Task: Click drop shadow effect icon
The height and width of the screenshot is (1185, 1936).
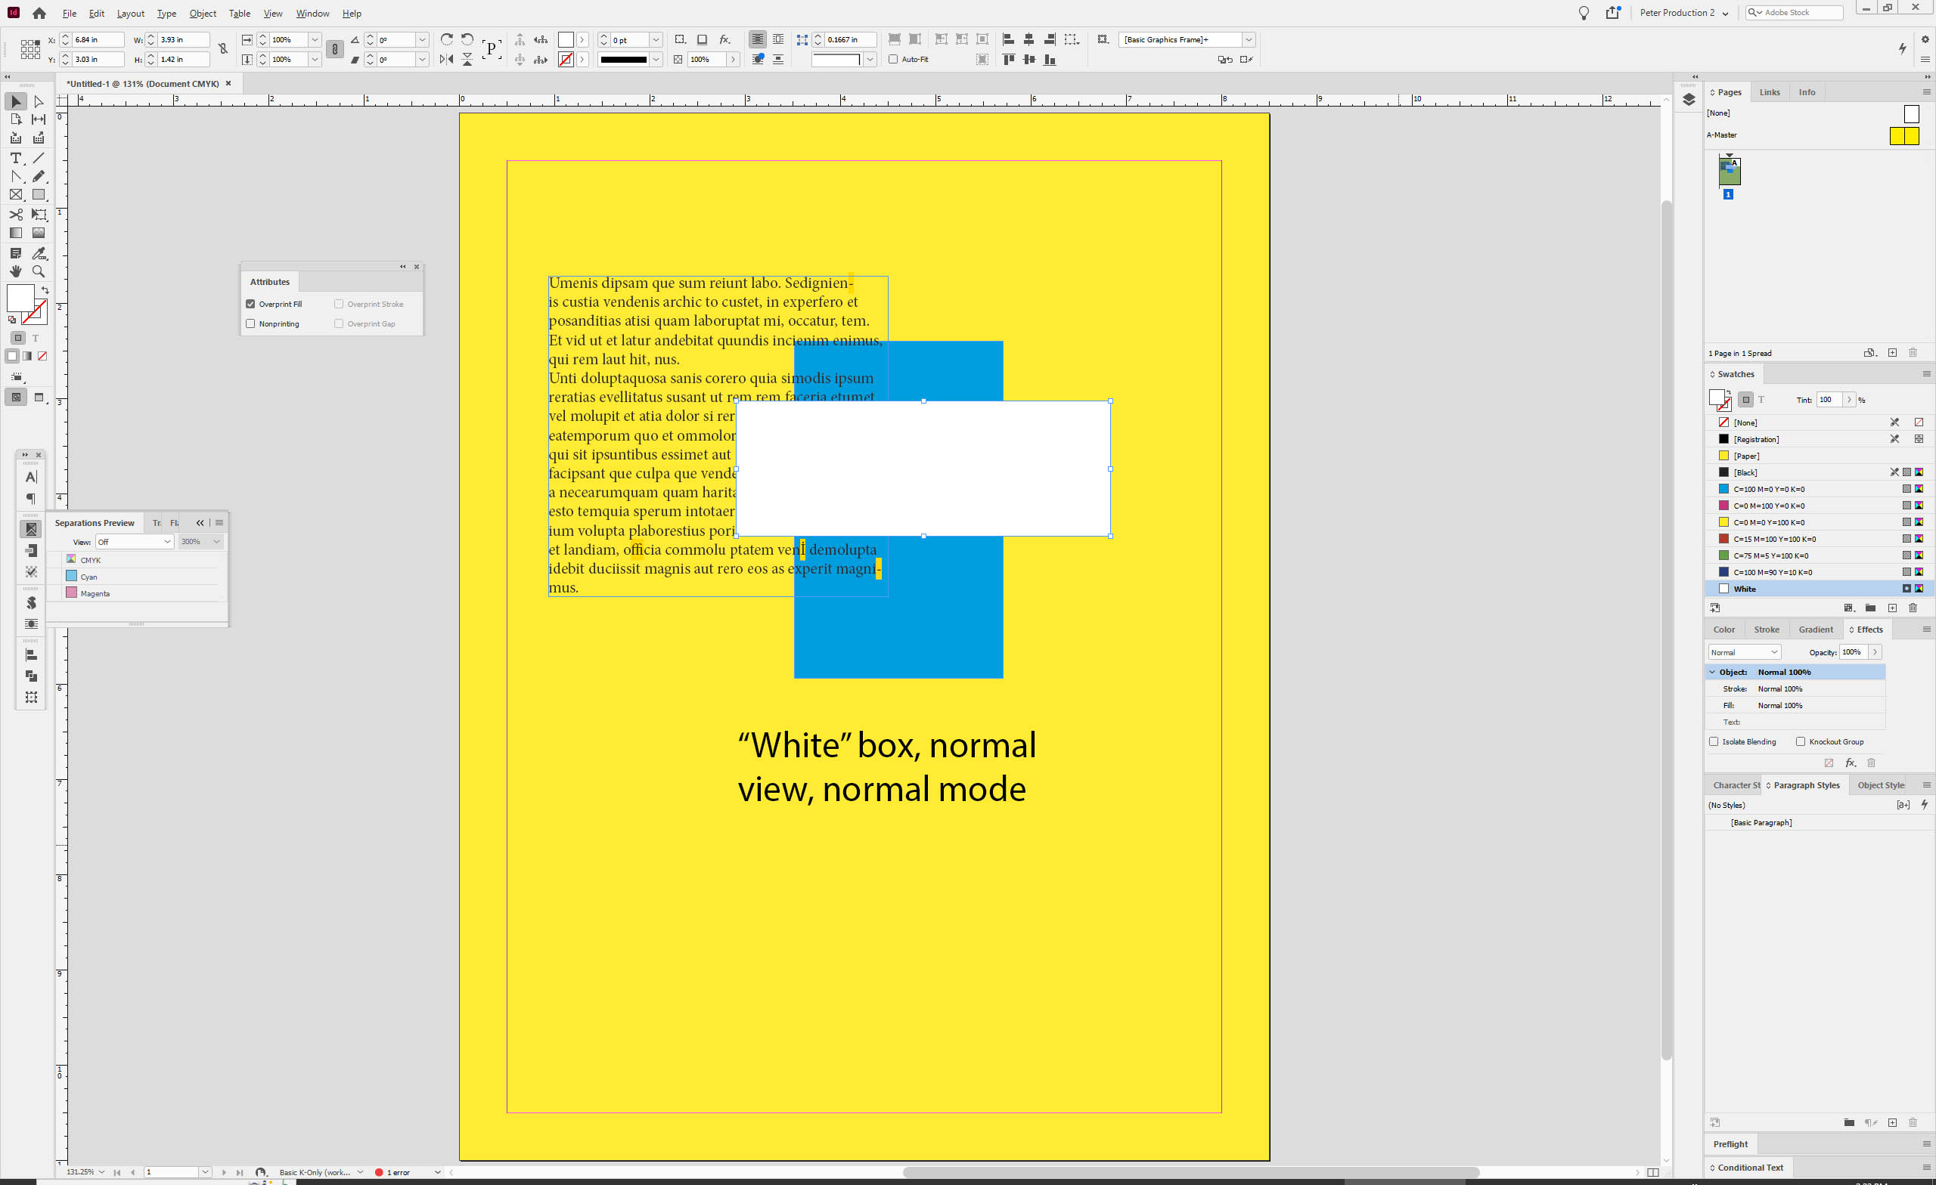Action: 703,39
